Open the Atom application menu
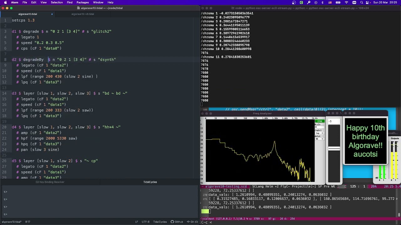This screenshot has width=401, height=225. [x=15, y=2]
